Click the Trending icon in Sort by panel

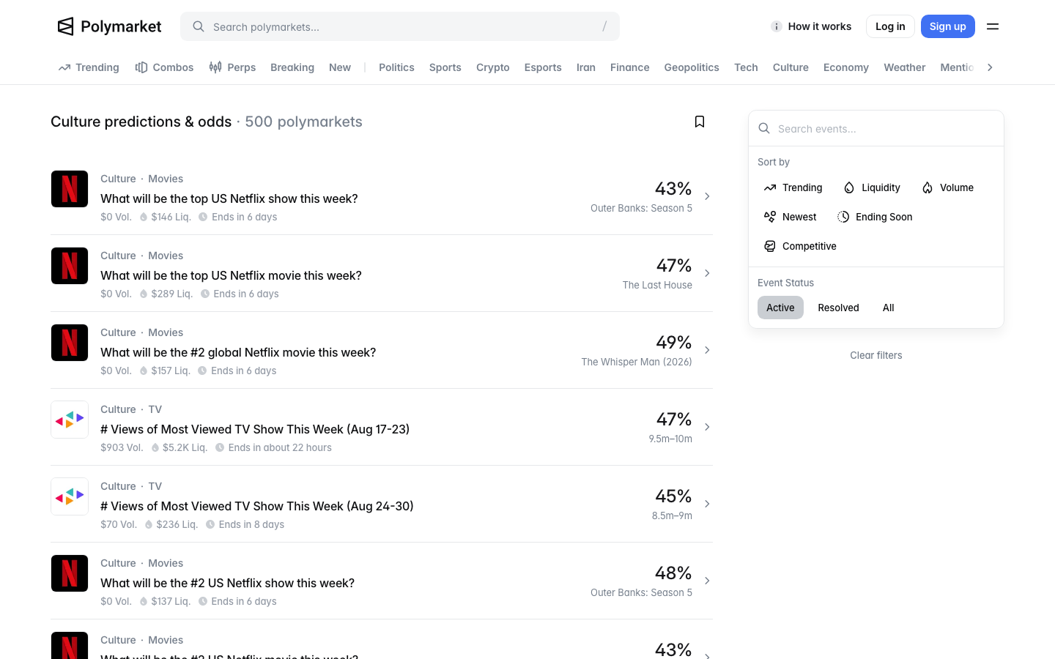pos(770,187)
